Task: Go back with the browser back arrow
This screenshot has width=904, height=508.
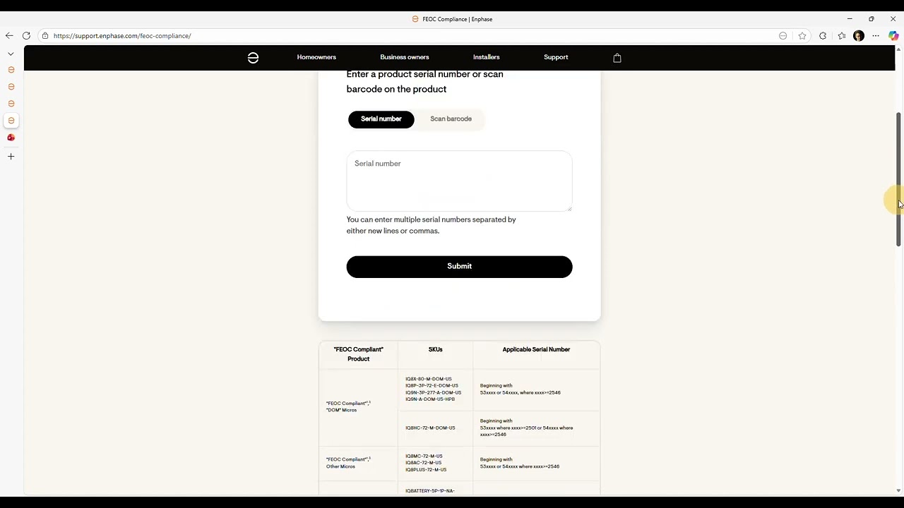Action: click(9, 35)
